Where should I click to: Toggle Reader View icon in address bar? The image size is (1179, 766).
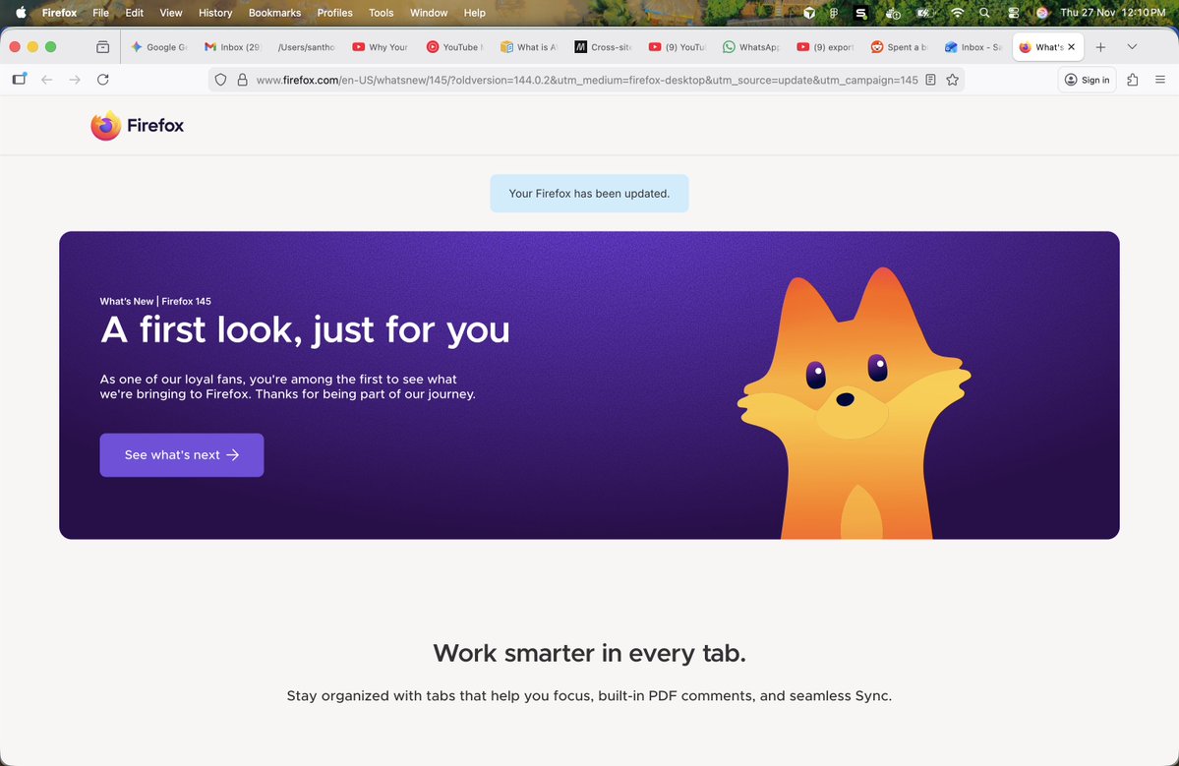coord(930,80)
